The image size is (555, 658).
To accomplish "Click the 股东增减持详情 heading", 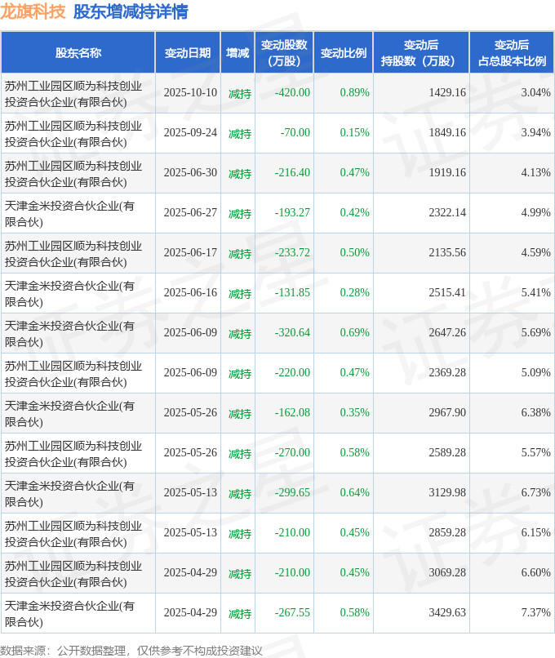I will pos(131,11).
